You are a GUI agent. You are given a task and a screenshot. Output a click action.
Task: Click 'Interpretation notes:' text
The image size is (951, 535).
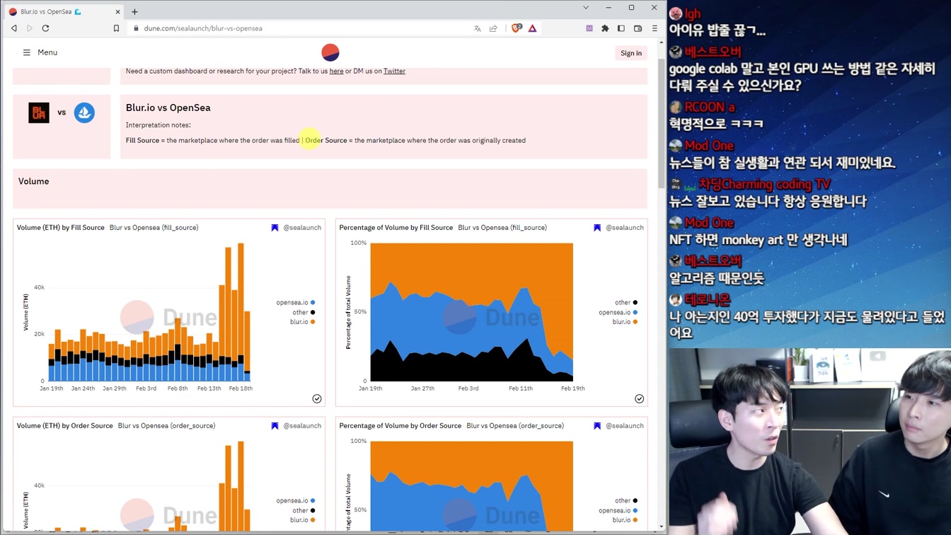point(158,125)
